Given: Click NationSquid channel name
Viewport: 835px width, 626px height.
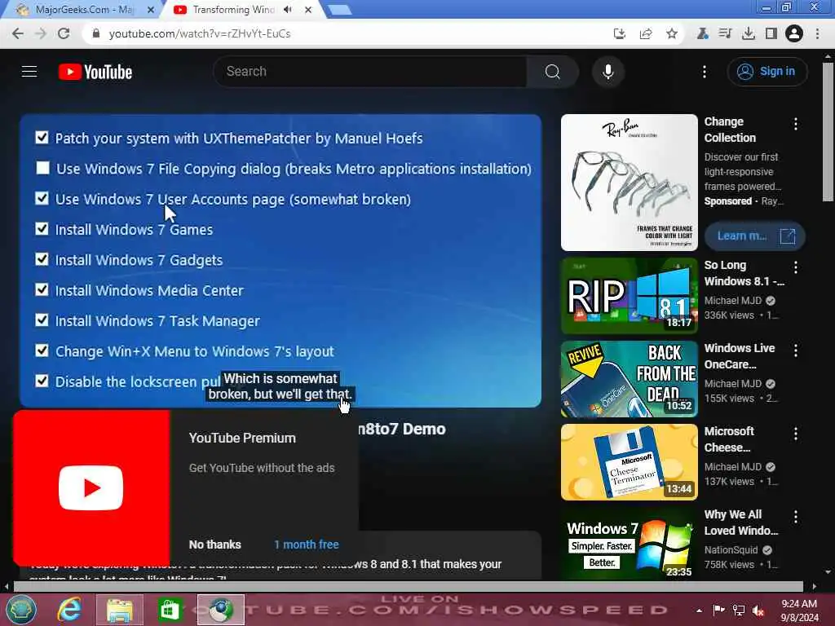Looking at the screenshot, I should (731, 550).
